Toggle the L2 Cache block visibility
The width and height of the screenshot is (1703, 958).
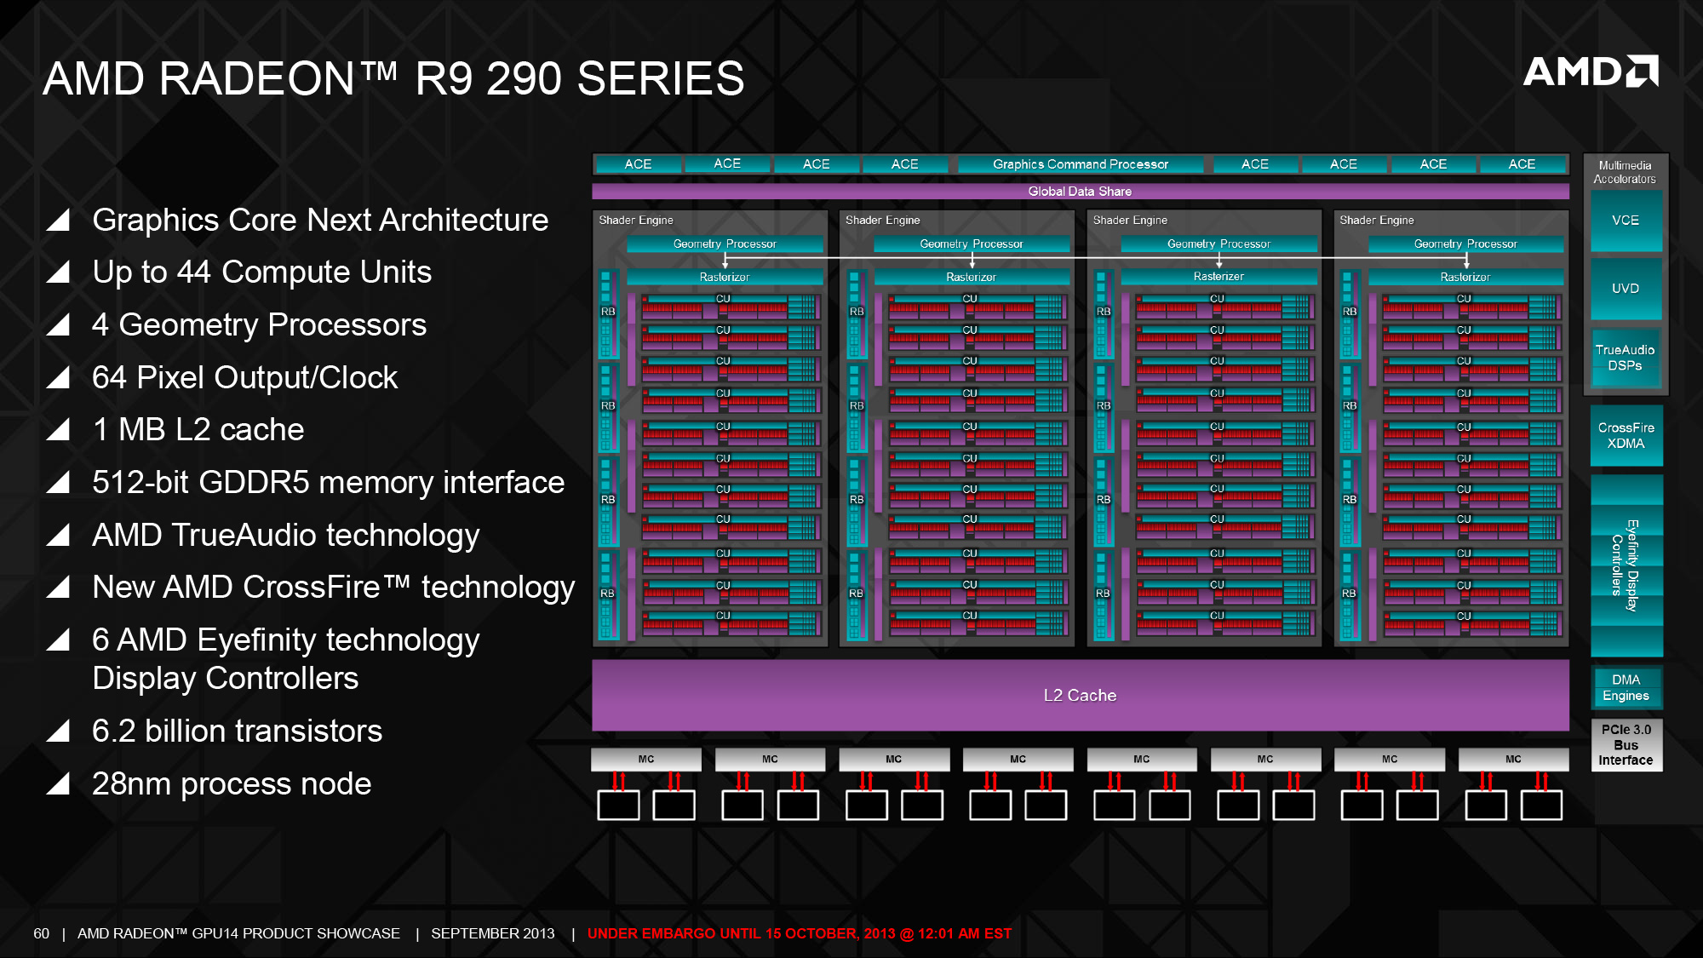(x=1075, y=695)
